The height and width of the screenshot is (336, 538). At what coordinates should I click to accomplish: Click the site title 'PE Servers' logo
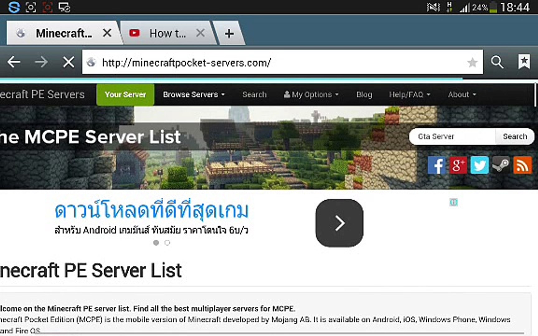click(42, 94)
